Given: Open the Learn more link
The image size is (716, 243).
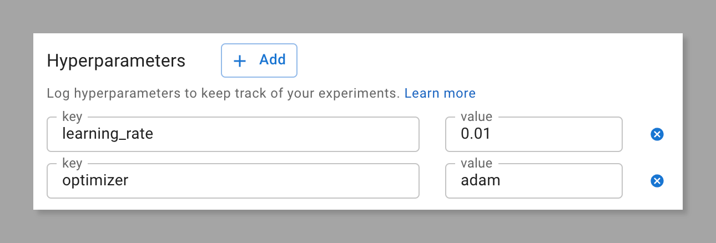Looking at the screenshot, I should click(440, 93).
